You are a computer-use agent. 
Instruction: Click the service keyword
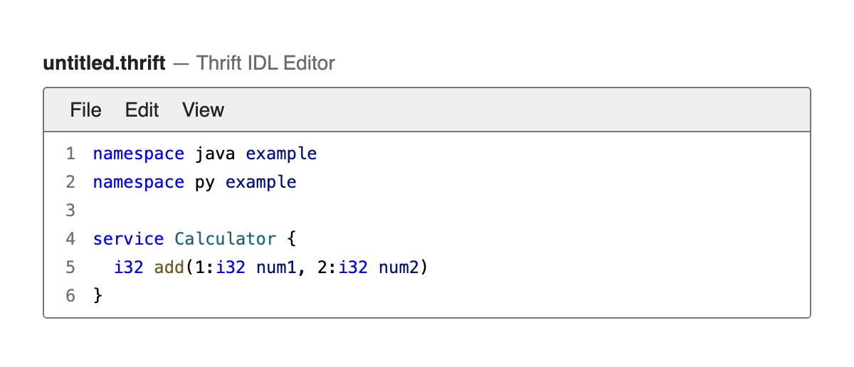coord(129,239)
